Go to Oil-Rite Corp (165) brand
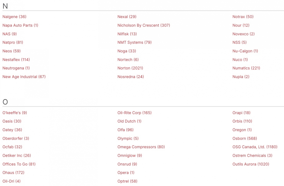284x186 pixels. 134,113
